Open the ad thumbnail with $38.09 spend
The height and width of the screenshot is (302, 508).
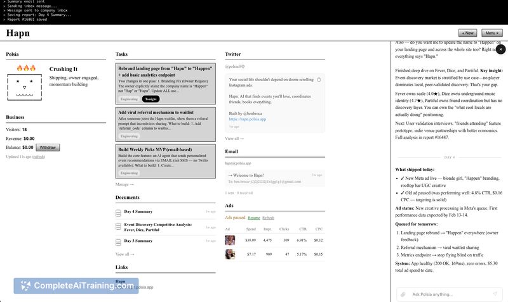coord(230,241)
